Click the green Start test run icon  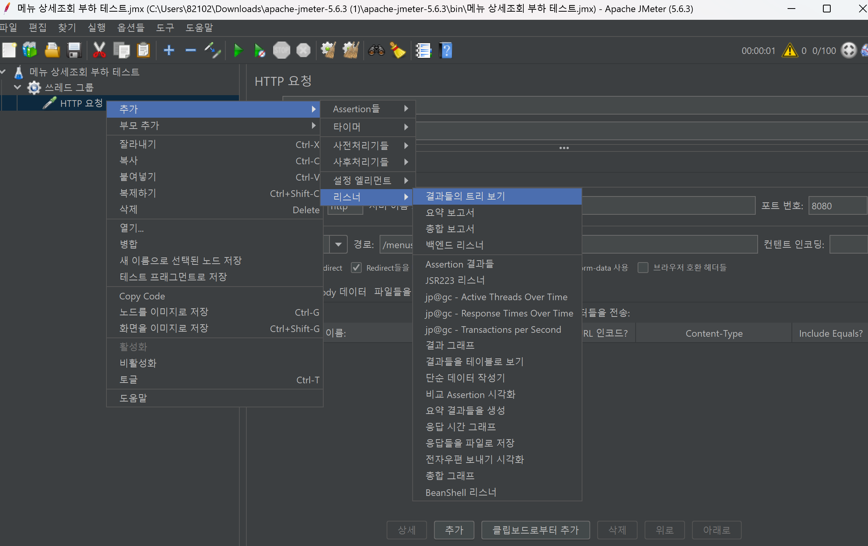238,50
